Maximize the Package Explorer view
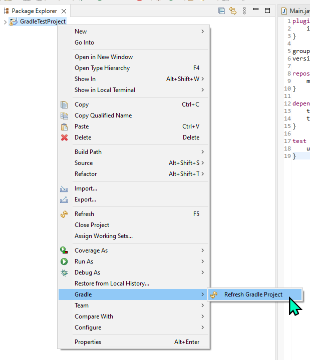310x360 pixels. click(267, 10)
